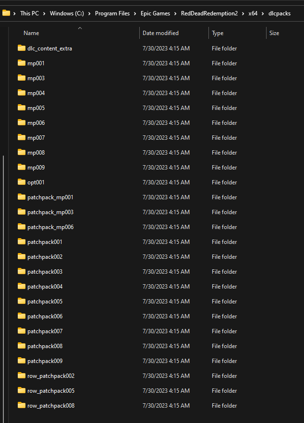The height and width of the screenshot is (423, 304).
Task: Go to x64 breadcrumb
Action: tap(253, 13)
